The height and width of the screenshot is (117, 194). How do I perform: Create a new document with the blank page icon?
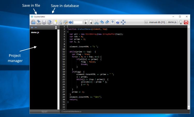coord(55,22)
